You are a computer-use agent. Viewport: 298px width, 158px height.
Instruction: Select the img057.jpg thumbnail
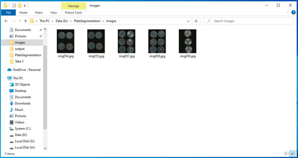point(127,41)
